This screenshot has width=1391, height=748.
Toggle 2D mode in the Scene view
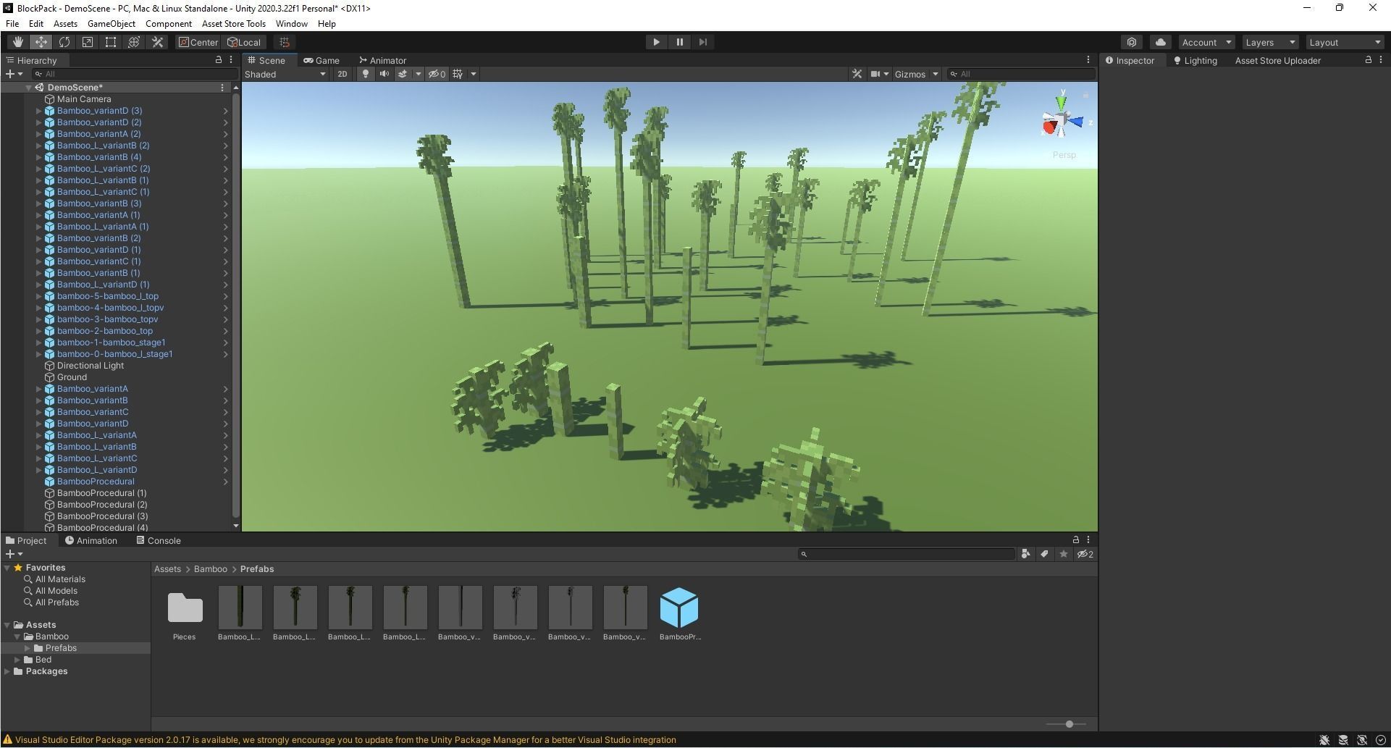(x=342, y=73)
